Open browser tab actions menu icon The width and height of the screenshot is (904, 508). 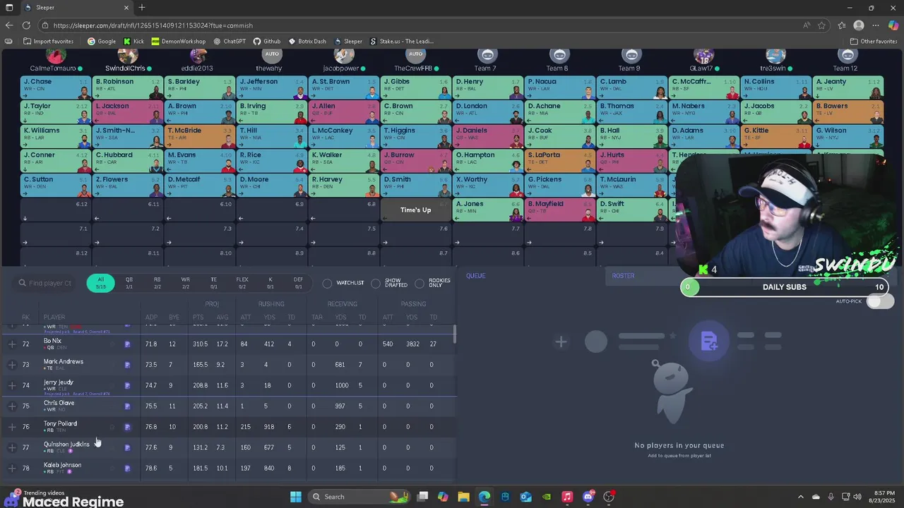9,7
